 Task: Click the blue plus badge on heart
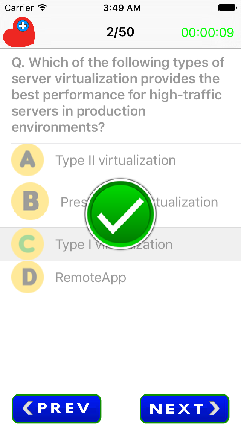[x=23, y=26]
